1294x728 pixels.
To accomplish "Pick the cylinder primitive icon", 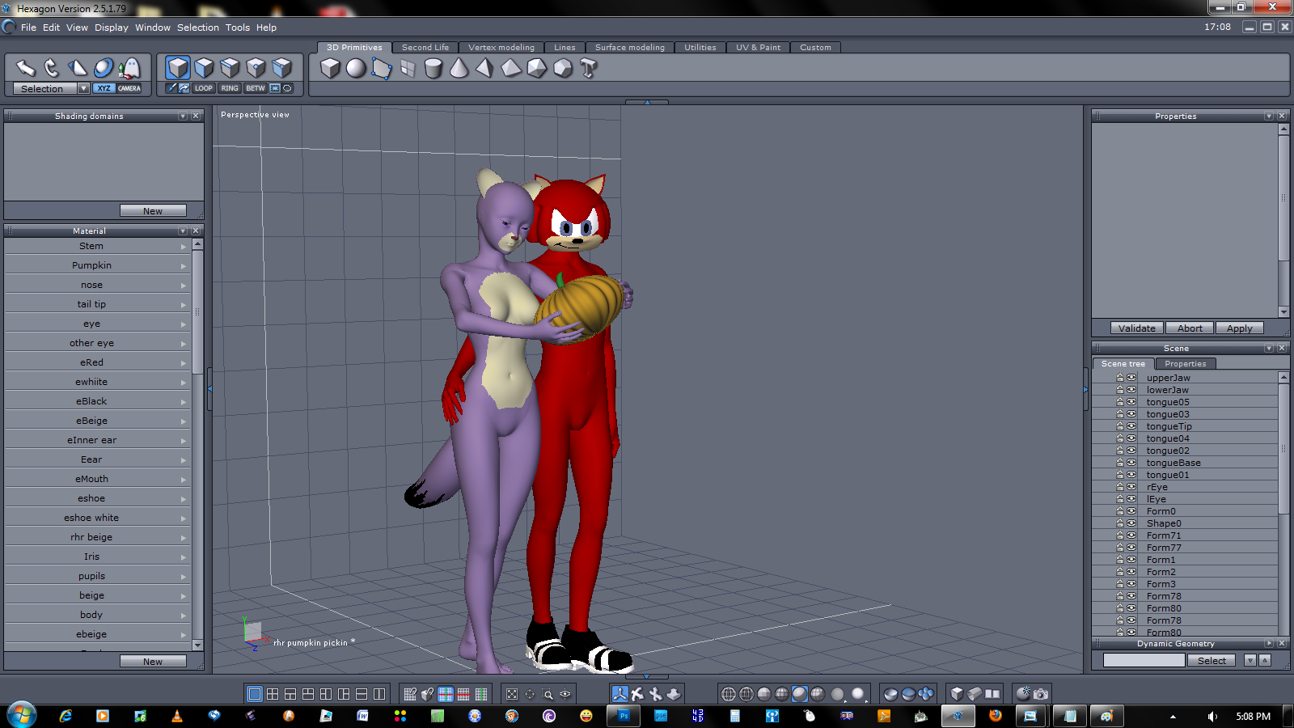I will (433, 69).
